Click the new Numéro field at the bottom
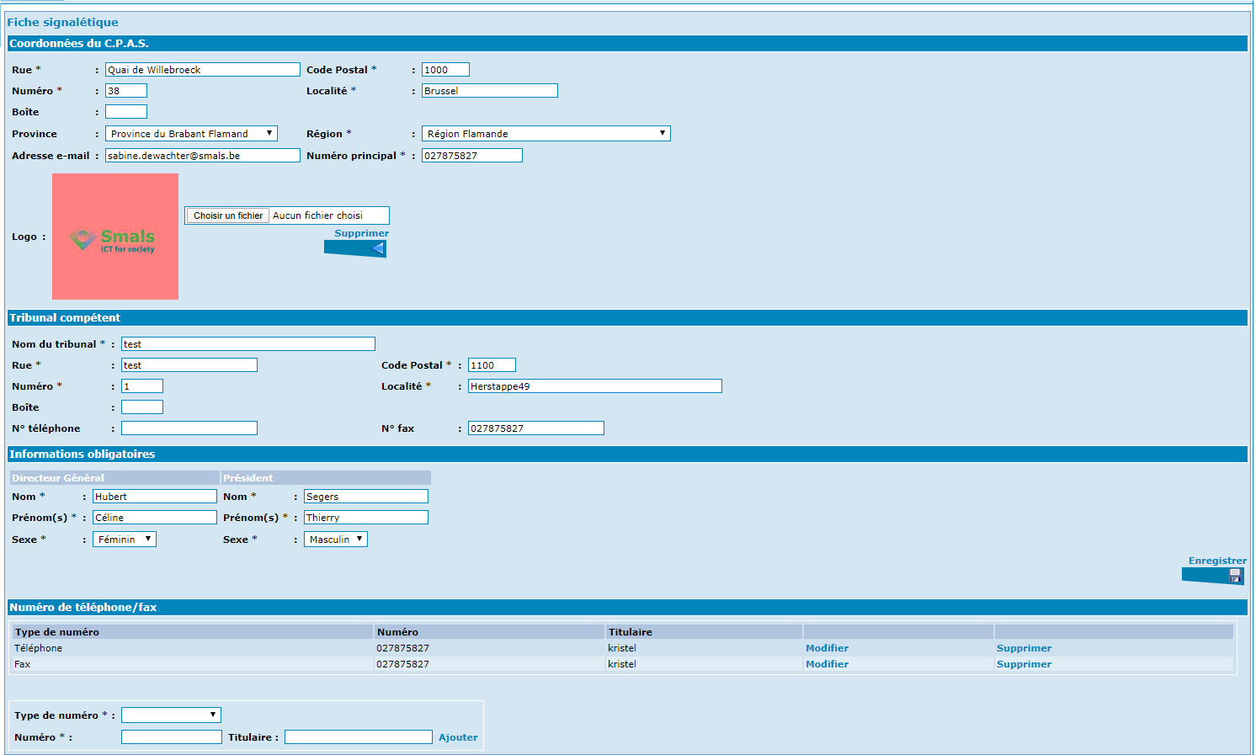 (x=172, y=737)
